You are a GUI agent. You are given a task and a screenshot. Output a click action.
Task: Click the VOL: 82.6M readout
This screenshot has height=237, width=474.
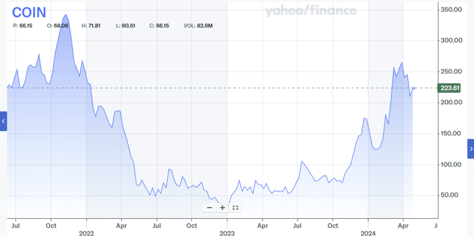pyautogui.click(x=198, y=26)
